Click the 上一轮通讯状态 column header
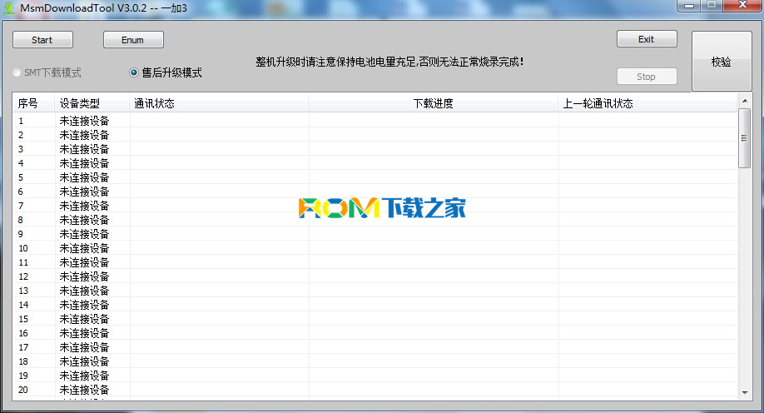Viewport: 764px width, 413px height. click(647, 103)
